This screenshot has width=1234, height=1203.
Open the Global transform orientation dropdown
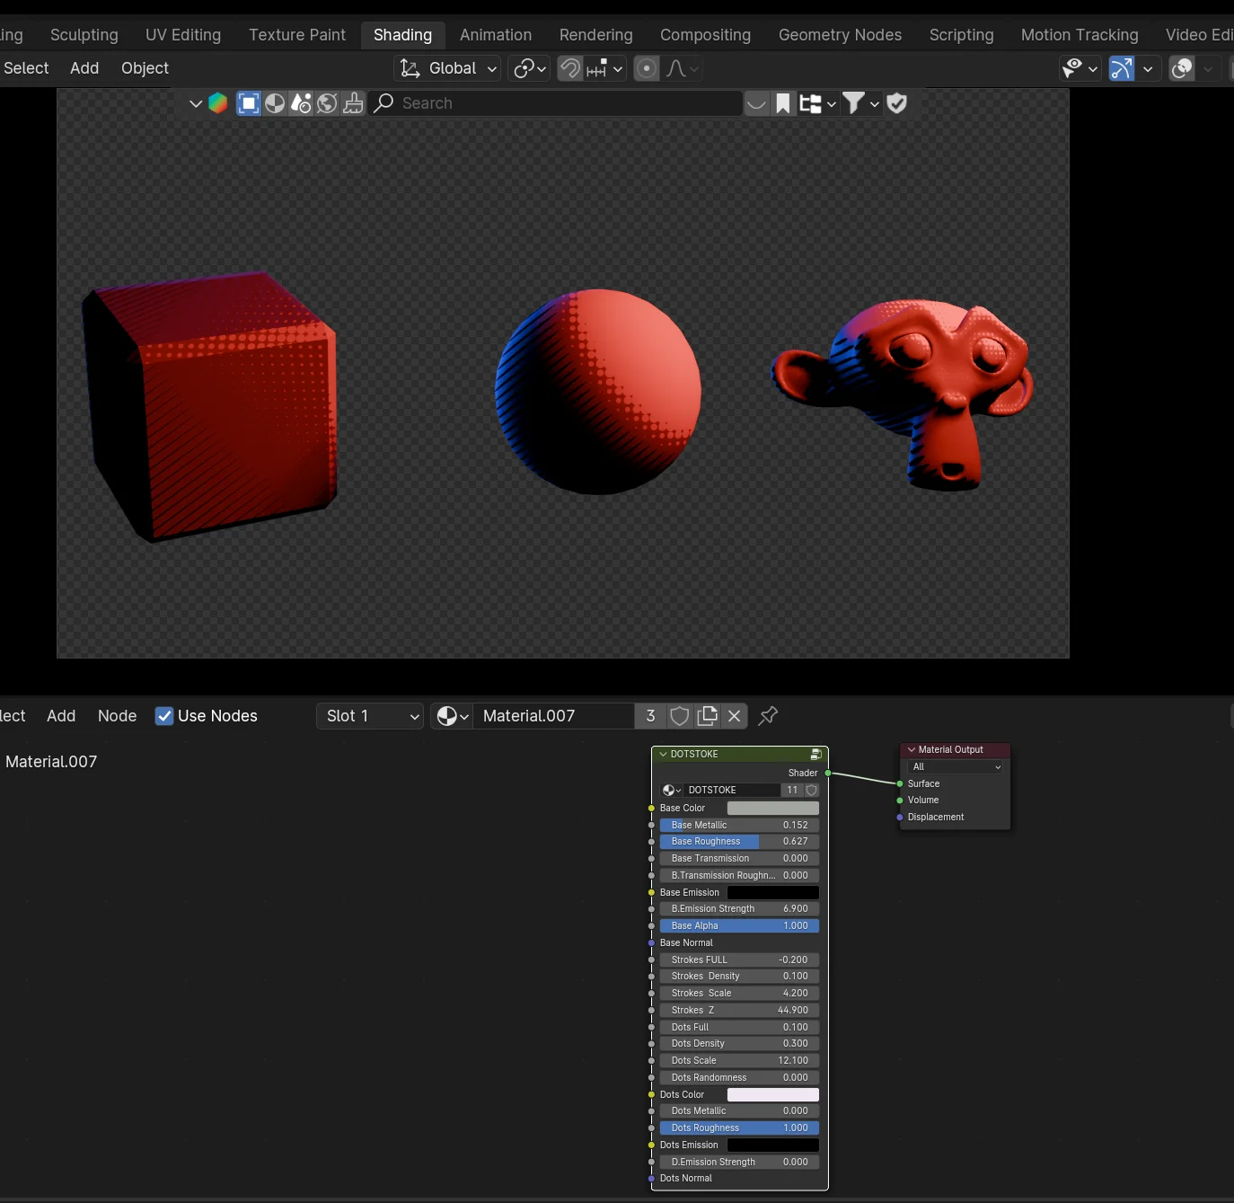[447, 68]
